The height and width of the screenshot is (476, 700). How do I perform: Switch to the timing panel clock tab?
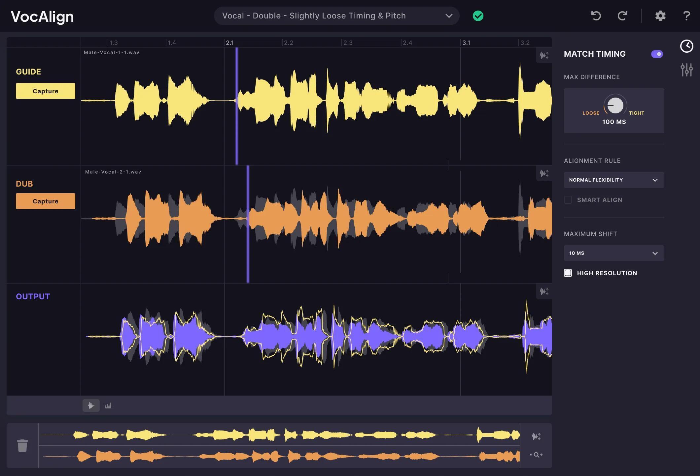point(687,46)
